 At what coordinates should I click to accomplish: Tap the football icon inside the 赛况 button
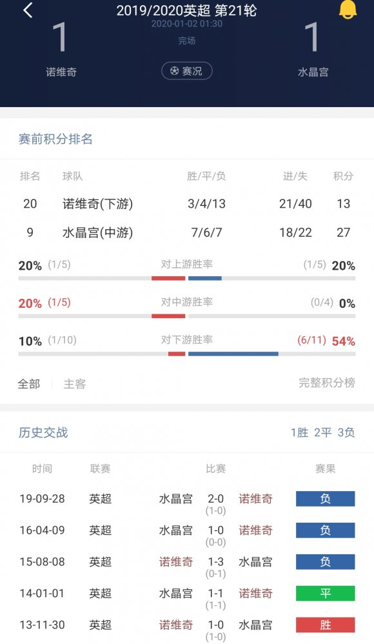(173, 71)
